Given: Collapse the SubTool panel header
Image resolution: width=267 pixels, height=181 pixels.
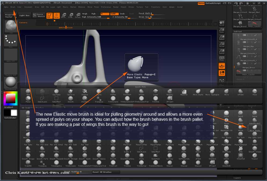Looking at the screenshot, I should point(237,31).
